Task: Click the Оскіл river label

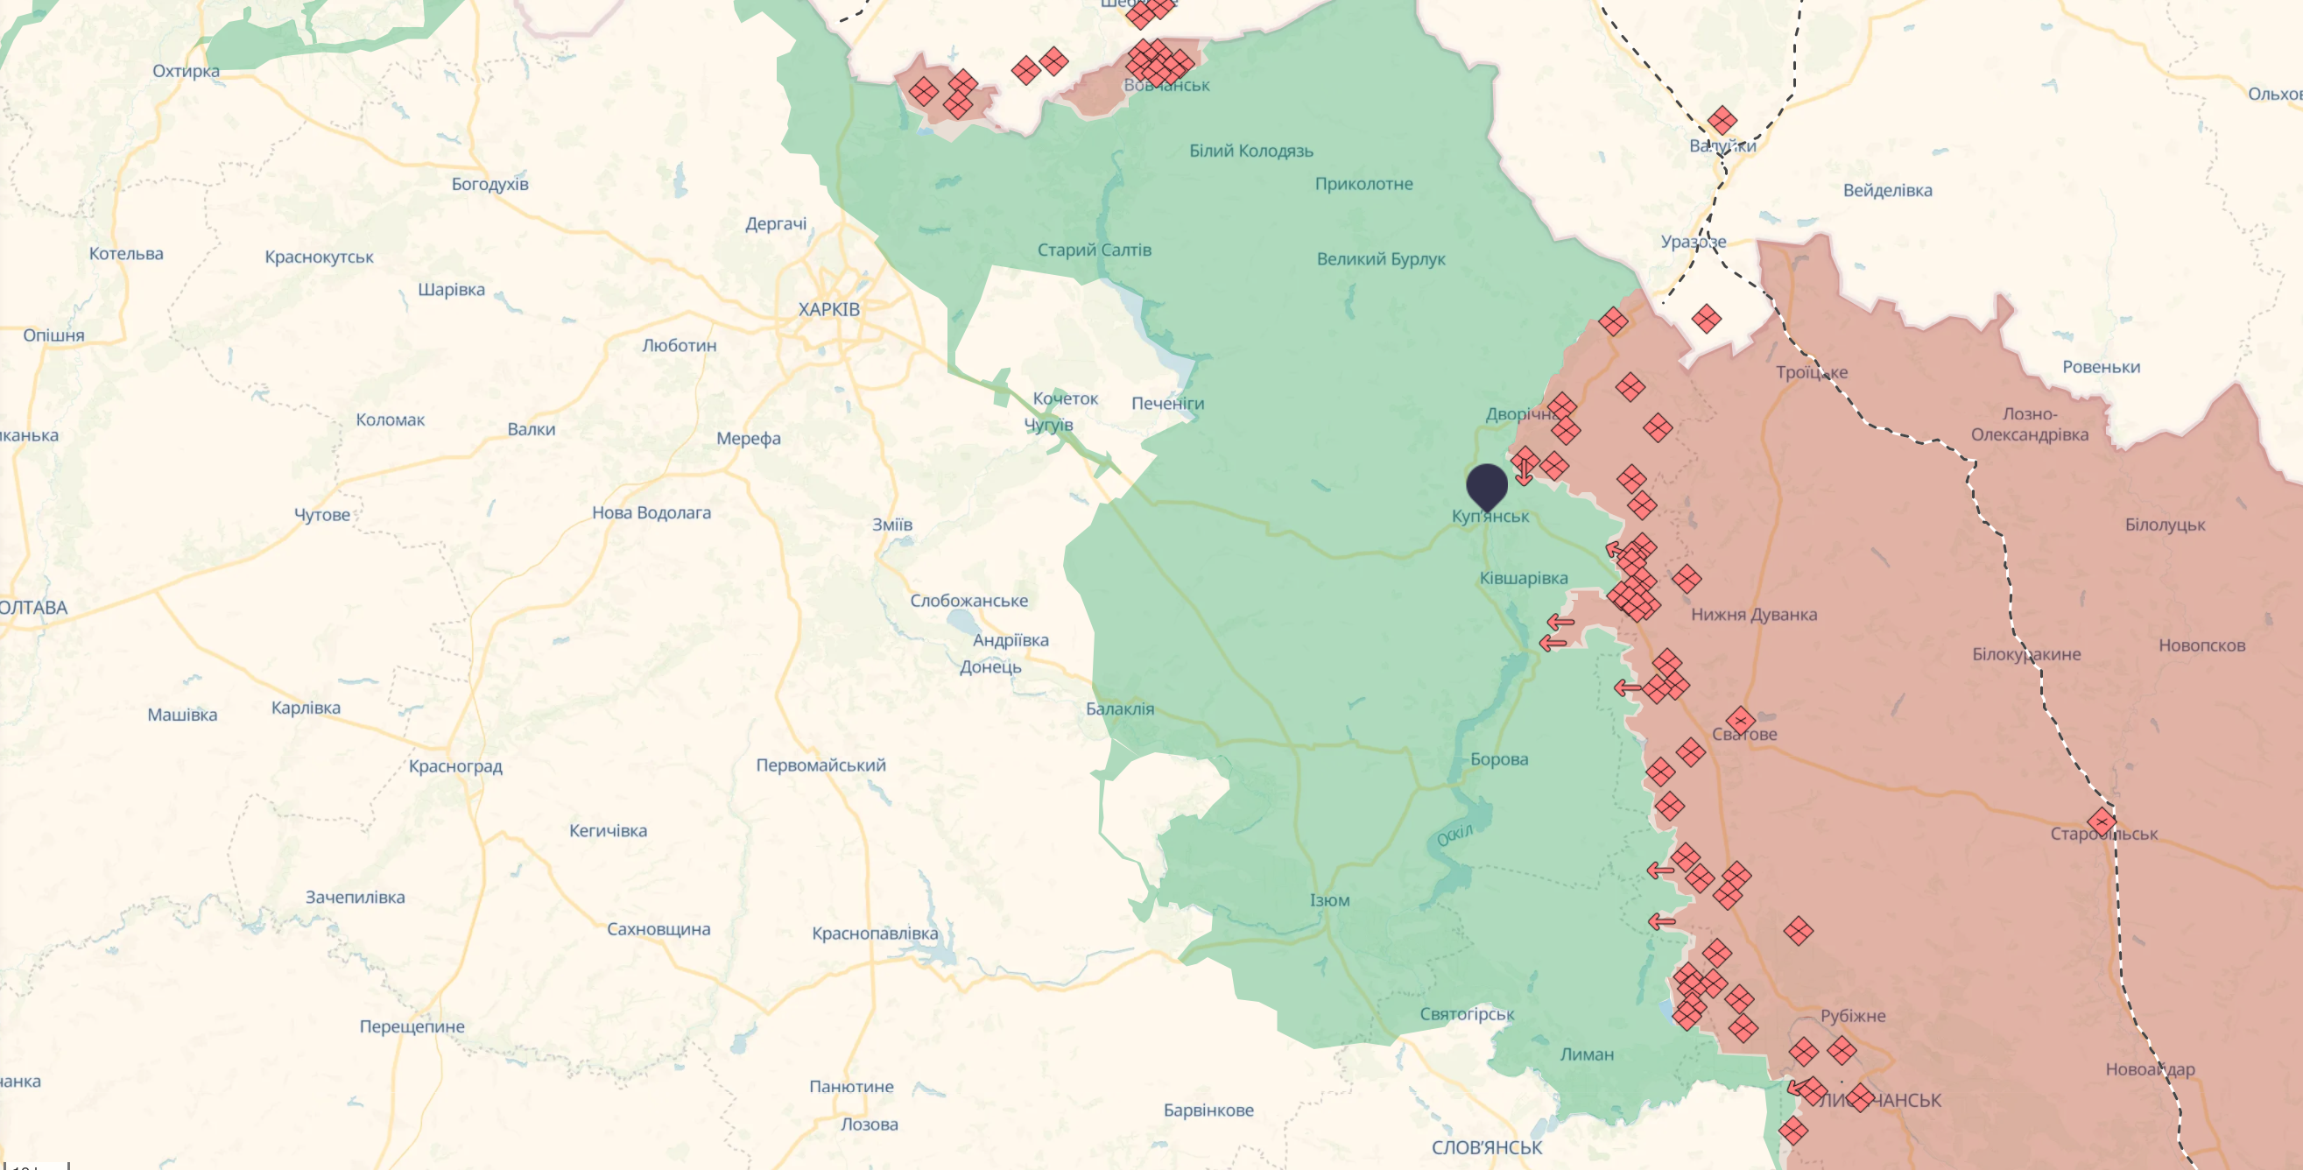Action: [x=1454, y=835]
